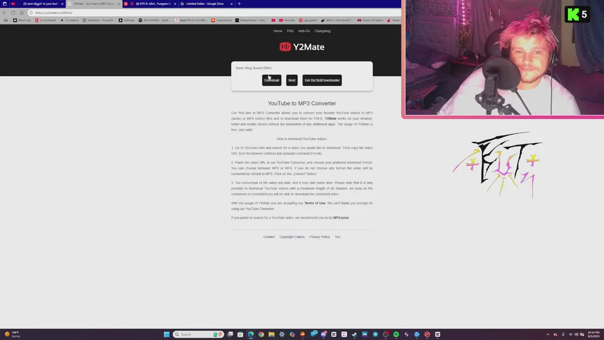Viewport: 604px width, 340px height.
Task: Reload the page with the refresh icon
Action: click(13, 13)
